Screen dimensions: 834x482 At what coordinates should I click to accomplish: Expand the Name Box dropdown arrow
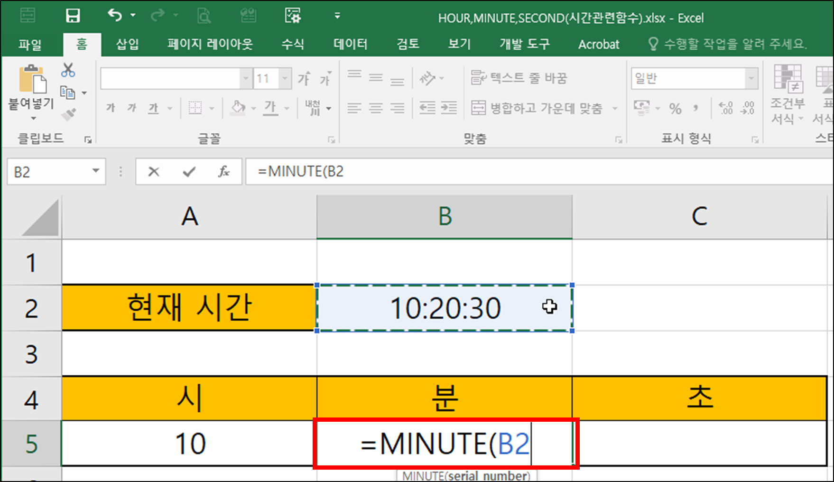[96, 171]
